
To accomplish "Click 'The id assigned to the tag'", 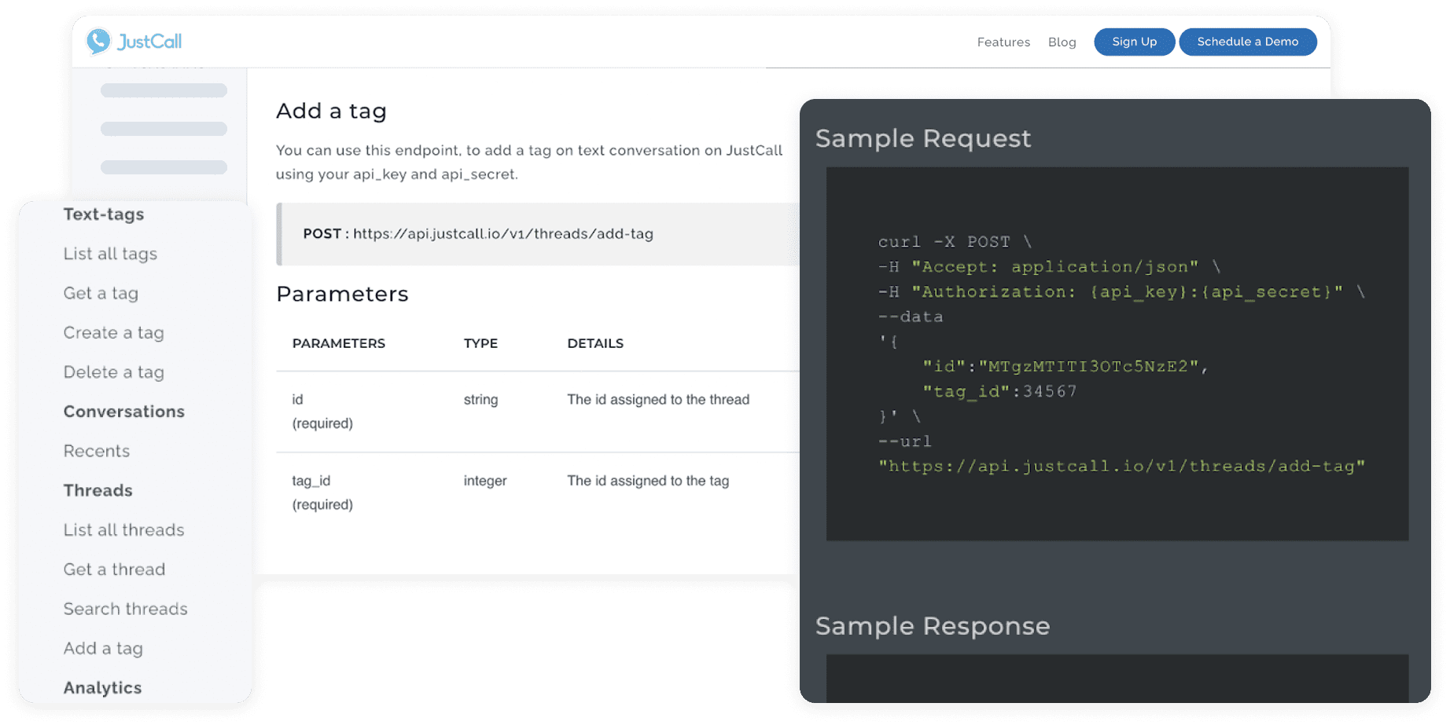I will tap(648, 481).
